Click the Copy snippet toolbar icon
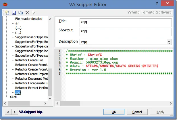Screen dimensions: 177x120 point(20,12)
